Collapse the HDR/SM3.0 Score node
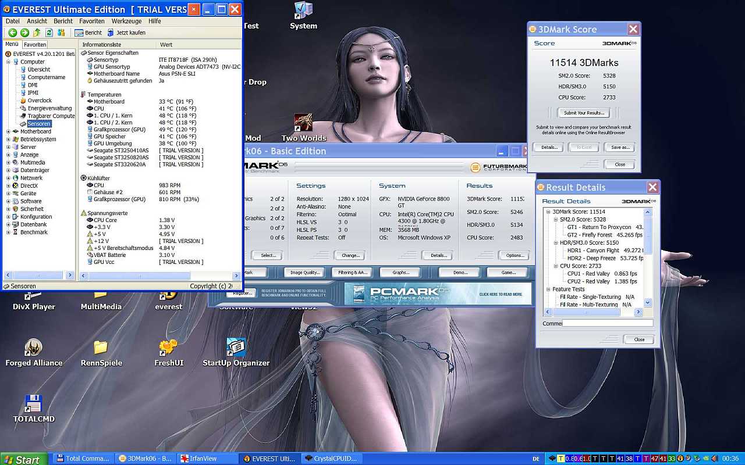The height and width of the screenshot is (465, 745). pos(556,242)
